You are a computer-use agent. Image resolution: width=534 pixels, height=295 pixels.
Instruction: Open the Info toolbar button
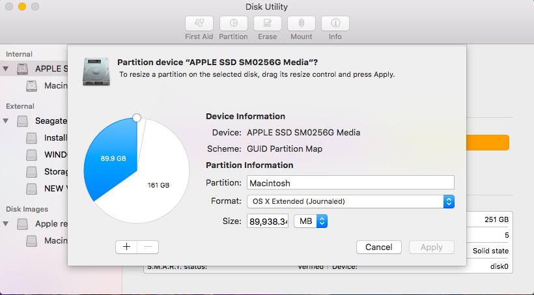335,23
